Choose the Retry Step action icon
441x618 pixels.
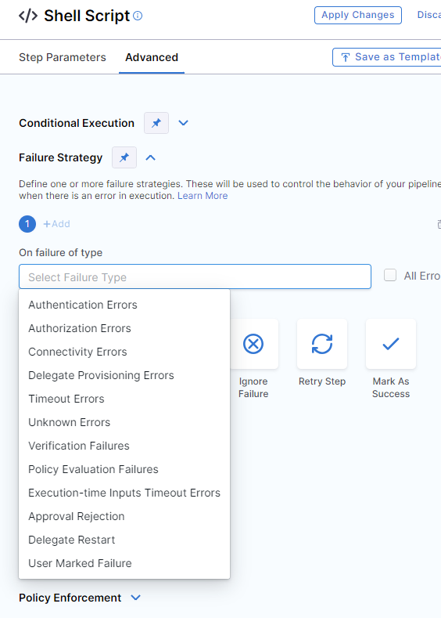tap(322, 344)
